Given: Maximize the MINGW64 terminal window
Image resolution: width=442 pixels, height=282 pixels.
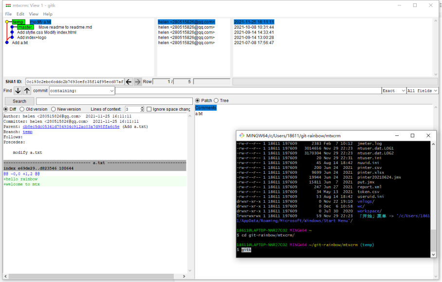Looking at the screenshot, I should coord(412,135).
